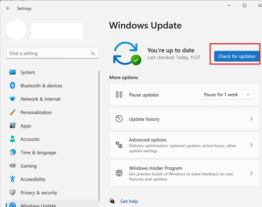Go to Network & internet
The image size is (262, 207).
tap(52, 99)
